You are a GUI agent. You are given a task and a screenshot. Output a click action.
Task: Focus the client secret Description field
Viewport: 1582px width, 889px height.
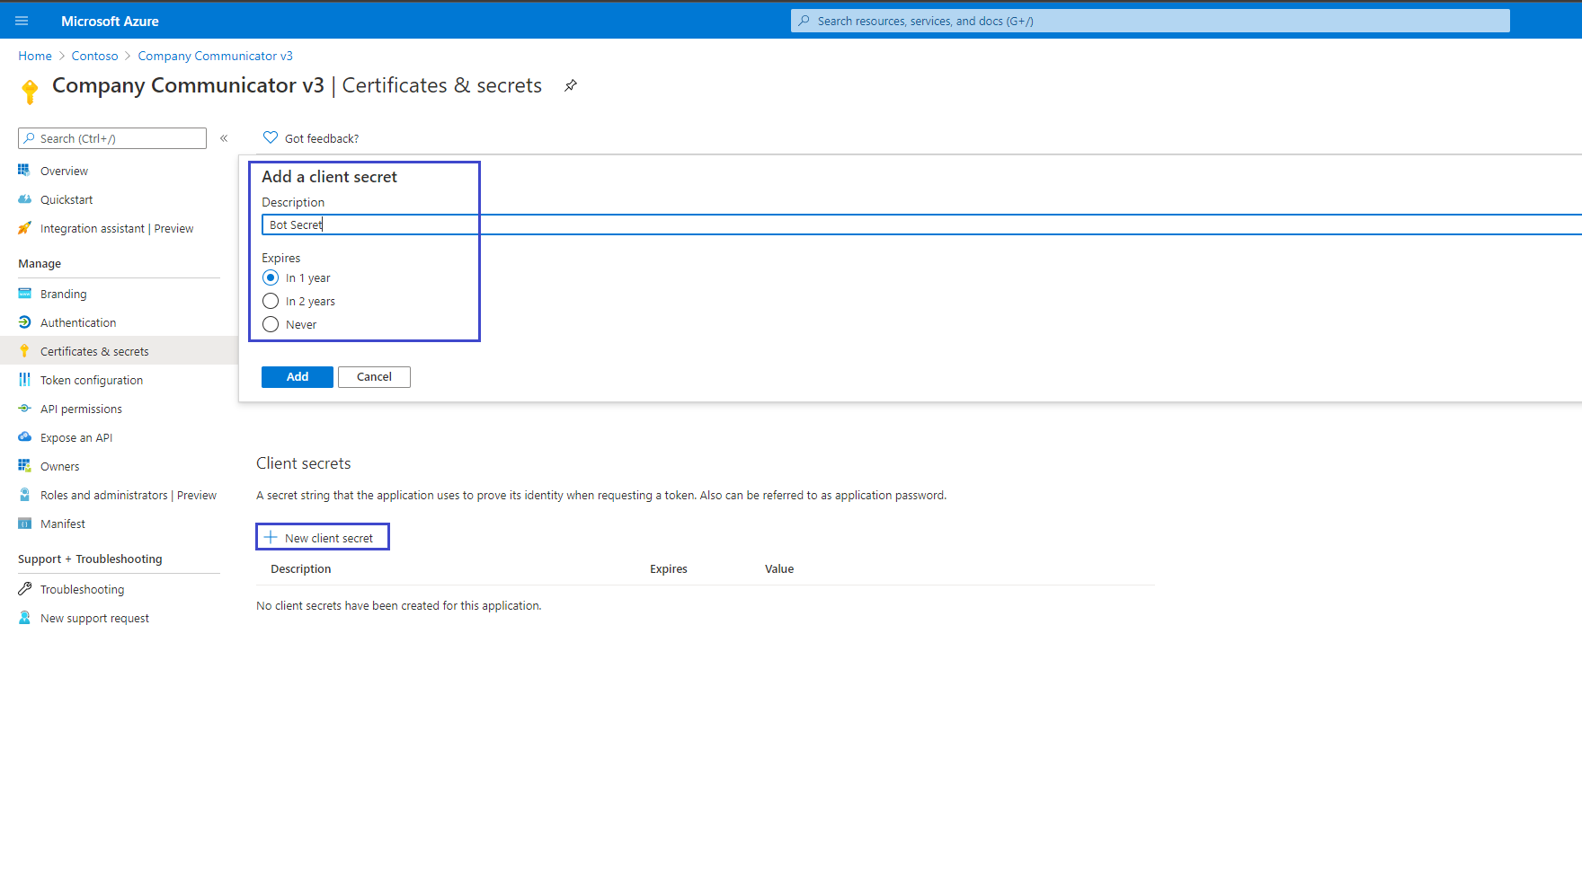coord(921,224)
